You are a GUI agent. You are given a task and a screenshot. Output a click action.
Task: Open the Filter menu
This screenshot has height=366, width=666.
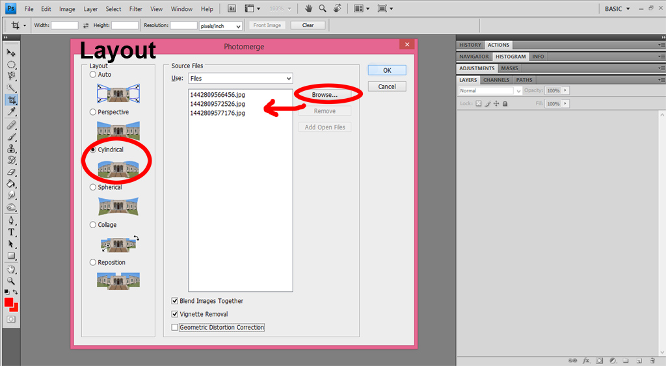coord(136,9)
